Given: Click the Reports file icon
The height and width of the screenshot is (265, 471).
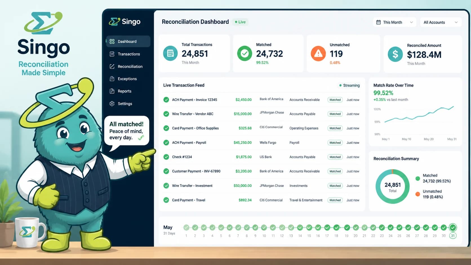Looking at the screenshot, I should (x=112, y=91).
